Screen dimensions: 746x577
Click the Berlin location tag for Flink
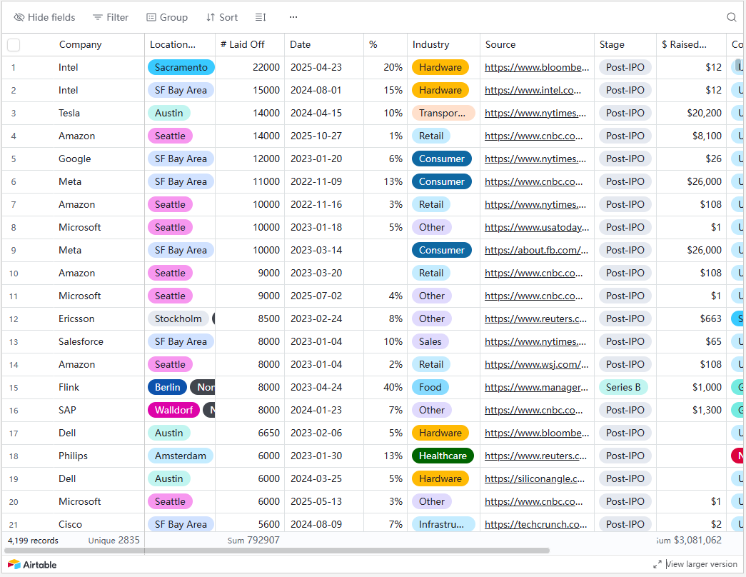[x=168, y=388]
